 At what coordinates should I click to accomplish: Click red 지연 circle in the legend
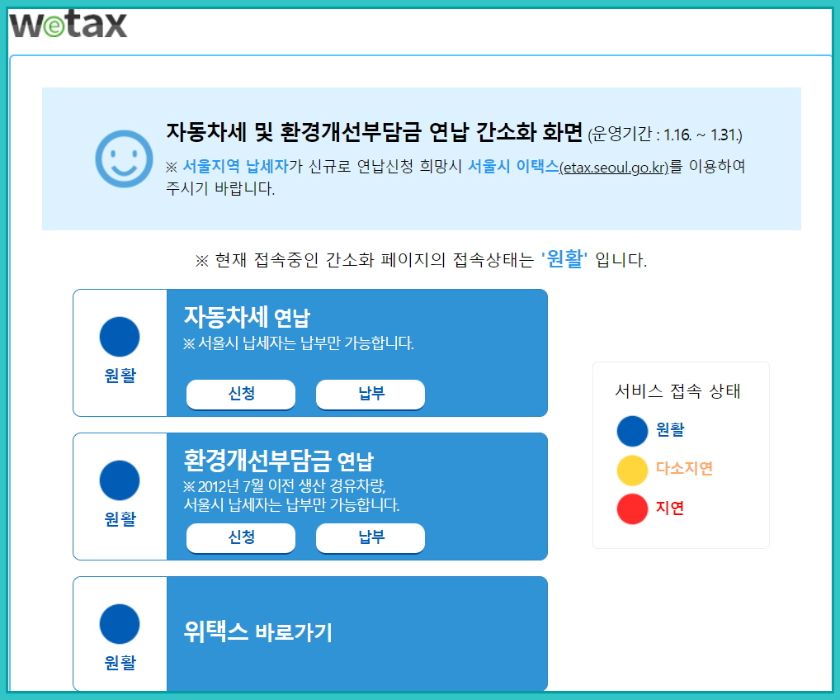coord(632,508)
